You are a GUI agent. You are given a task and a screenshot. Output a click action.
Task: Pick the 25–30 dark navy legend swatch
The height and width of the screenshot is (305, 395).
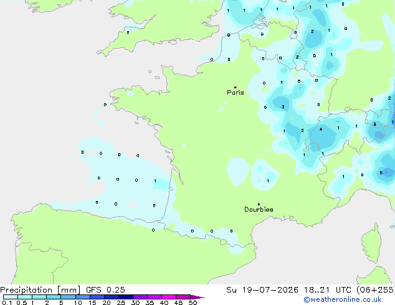pos(126,297)
